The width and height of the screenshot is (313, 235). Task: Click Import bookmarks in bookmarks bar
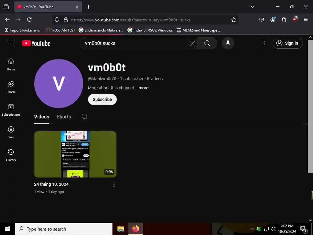(23, 30)
